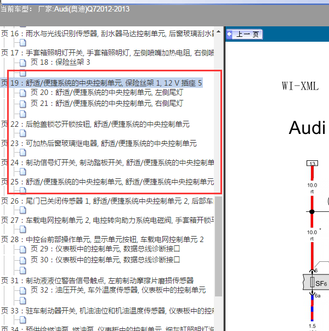Click the blank document icon below 页 26
Screen dimensions: 329x331
pos(23,210)
